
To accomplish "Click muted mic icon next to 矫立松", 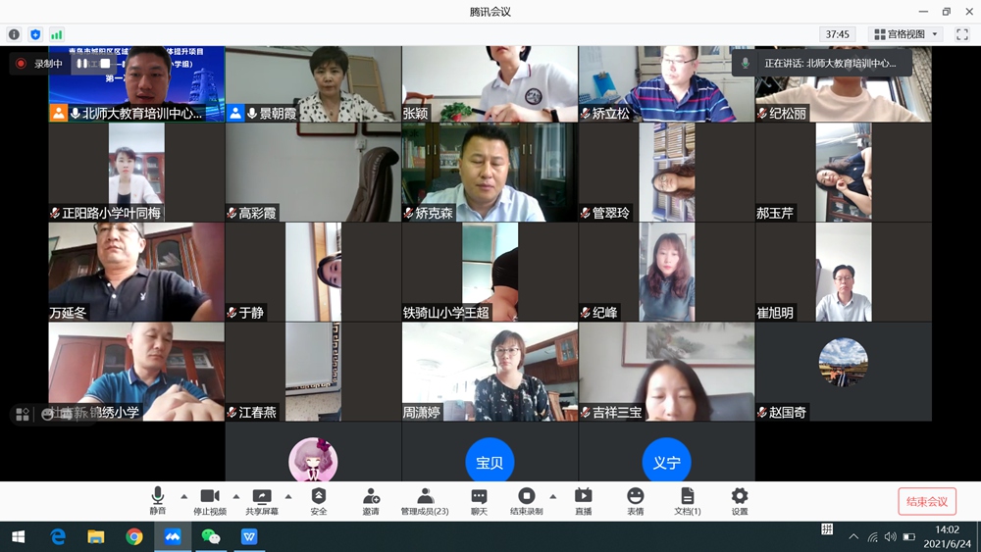I will click(x=586, y=113).
